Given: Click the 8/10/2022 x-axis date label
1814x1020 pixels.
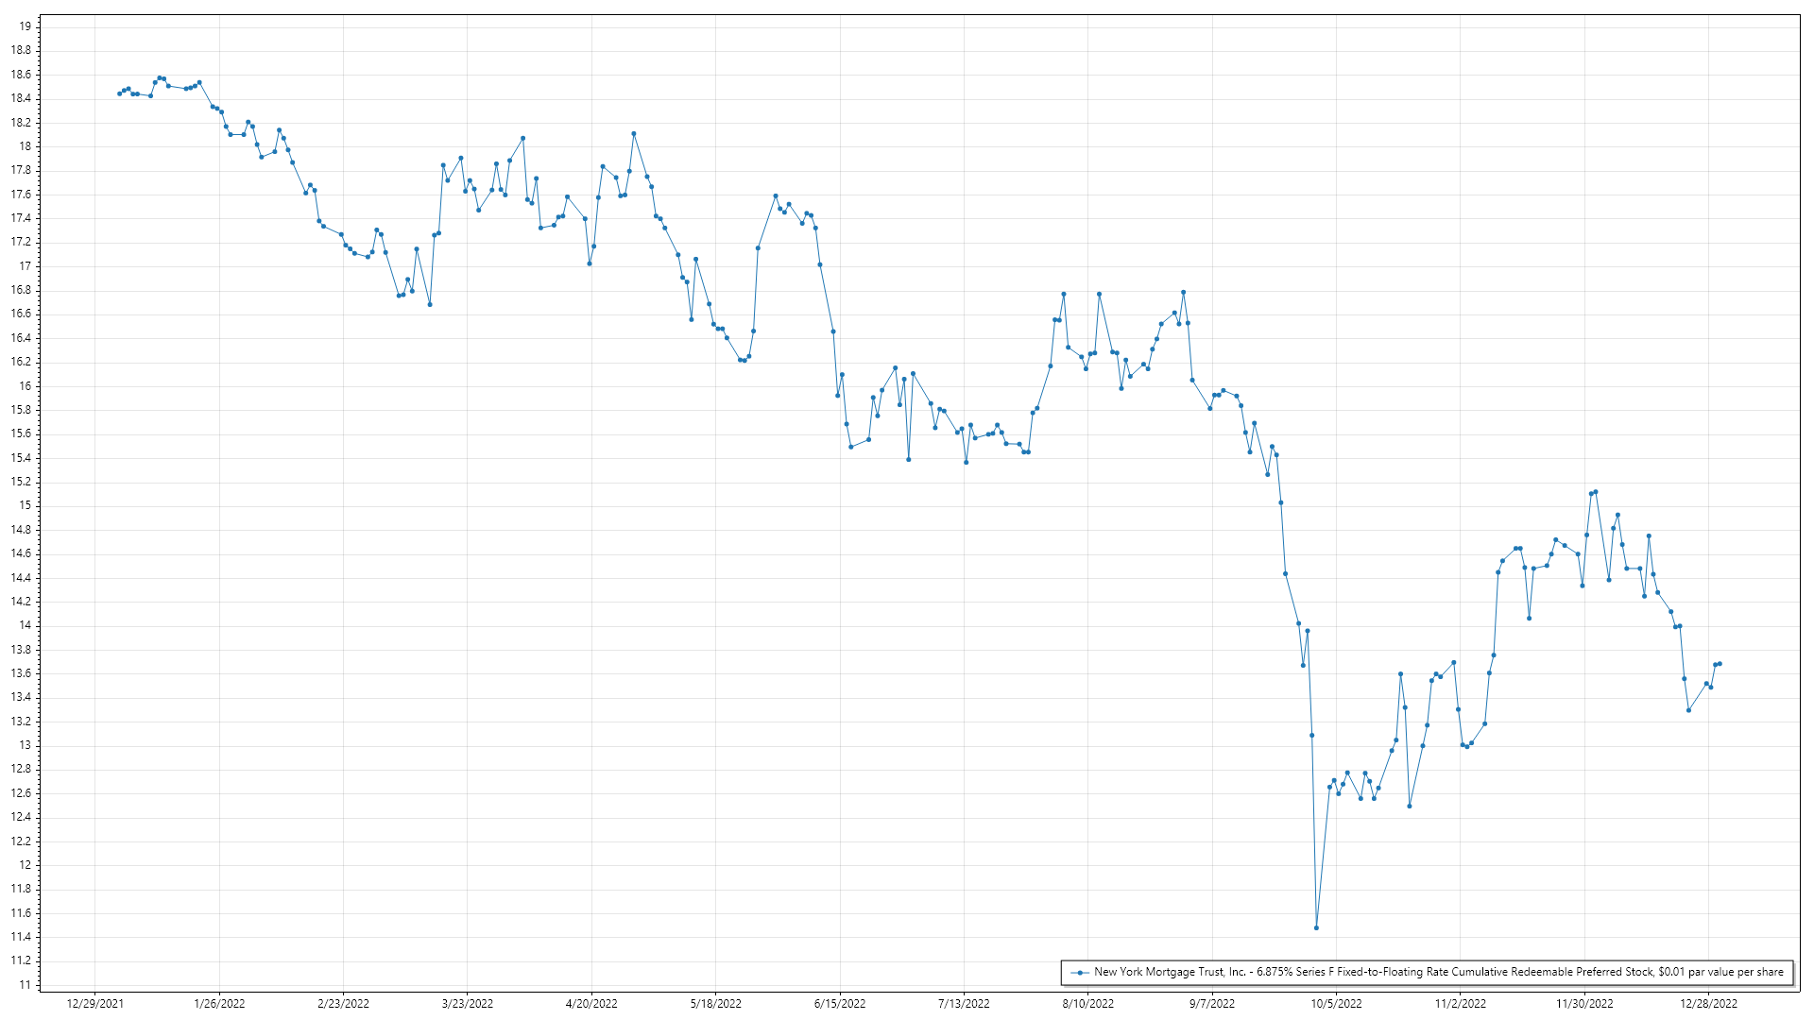Looking at the screenshot, I should [x=1087, y=1003].
